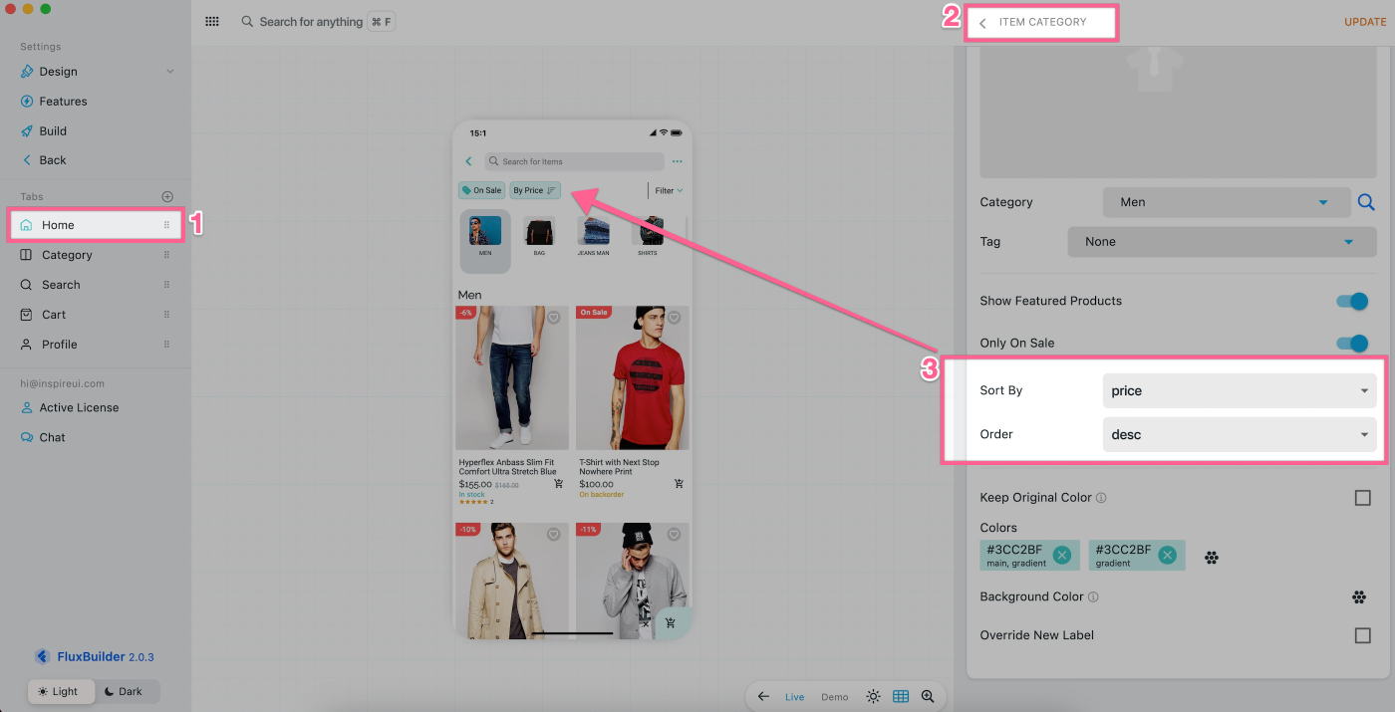This screenshot has height=712, width=1395.
Task: Select the Cart tab in sidebar
Action: (x=54, y=315)
